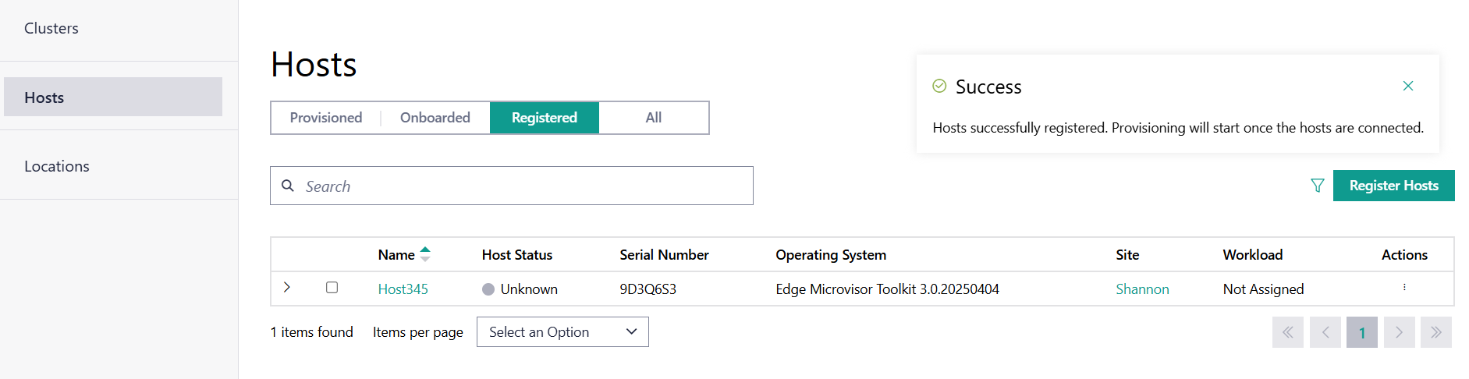Open the Host345 row actions menu
This screenshot has width=1469, height=379.
click(1404, 288)
